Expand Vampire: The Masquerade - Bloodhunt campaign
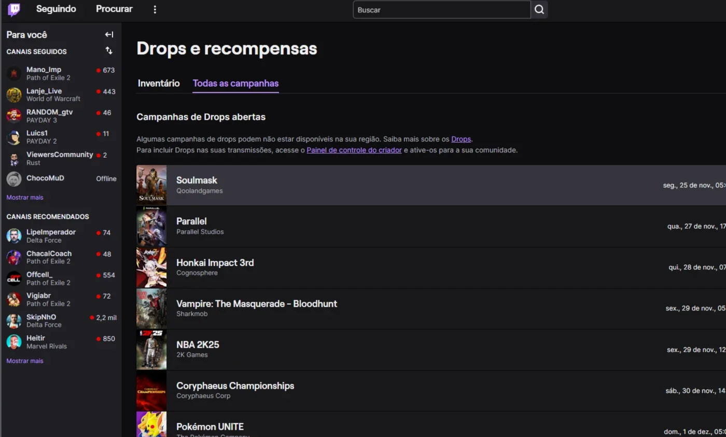 pyautogui.click(x=431, y=308)
